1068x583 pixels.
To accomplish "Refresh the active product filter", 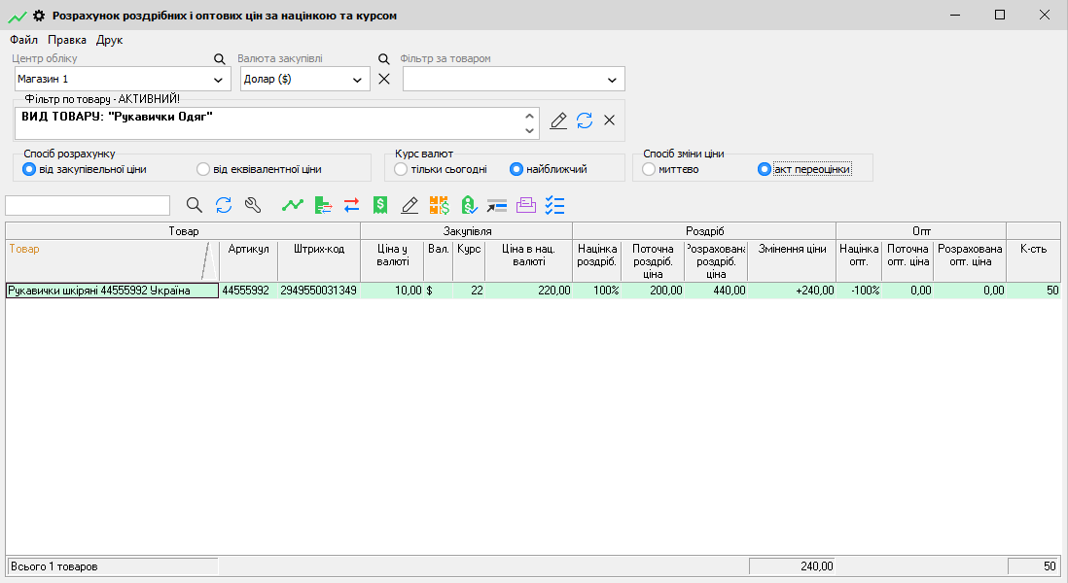I will pyautogui.click(x=585, y=120).
